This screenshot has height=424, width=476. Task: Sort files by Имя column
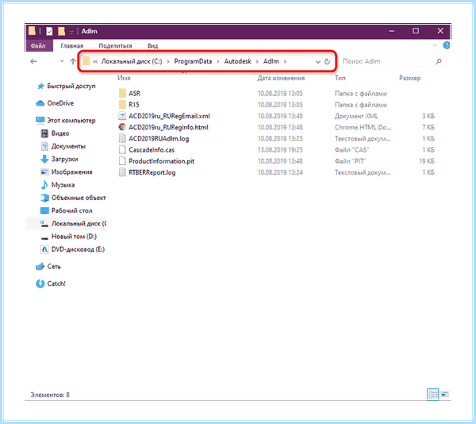tap(124, 78)
